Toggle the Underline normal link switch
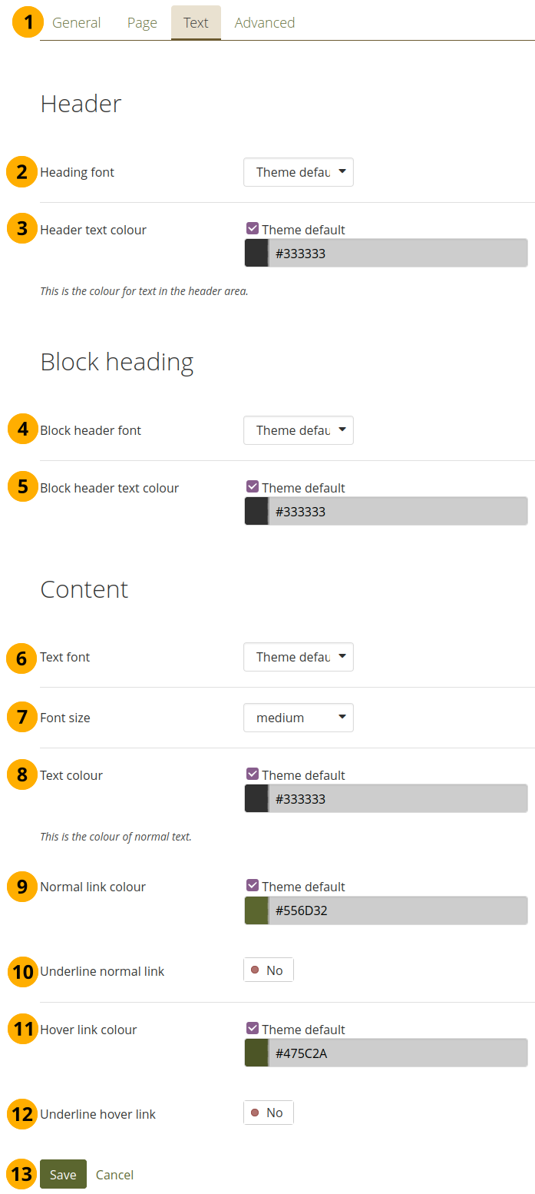Image resolution: width=535 pixels, height=1194 pixels. [x=268, y=970]
